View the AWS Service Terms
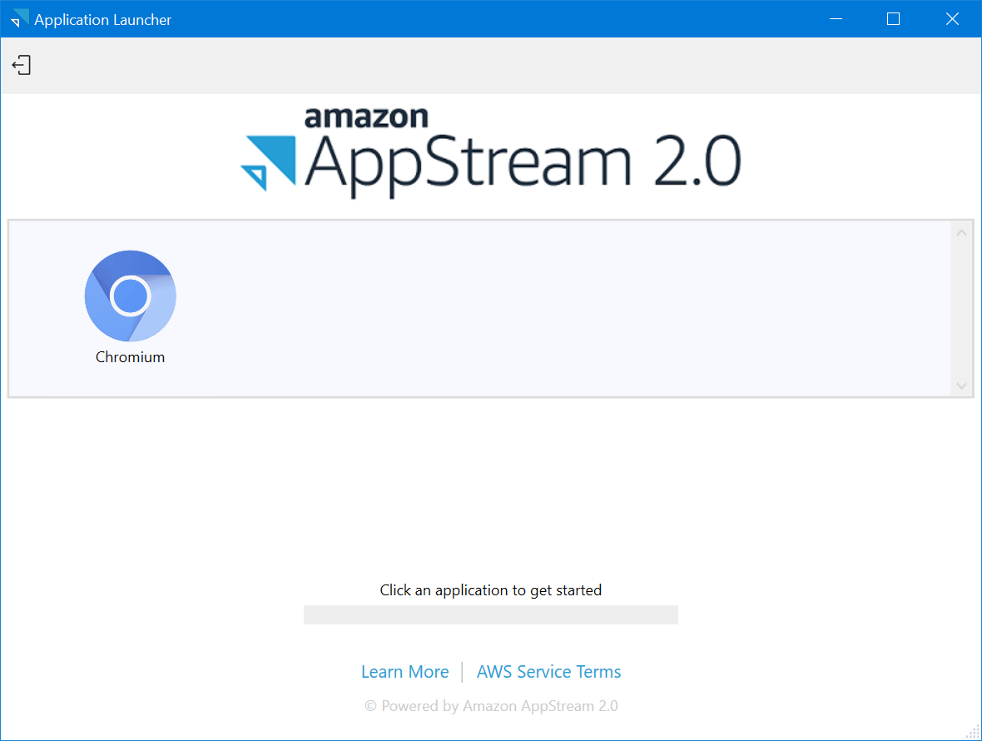 (548, 671)
